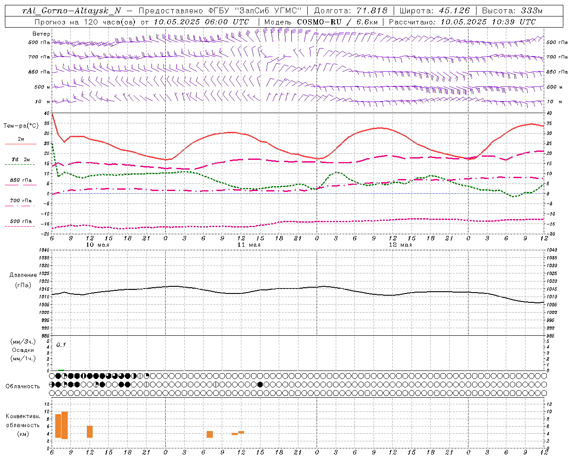Click the (мм/3ч.) precipitation unit label

23,342
